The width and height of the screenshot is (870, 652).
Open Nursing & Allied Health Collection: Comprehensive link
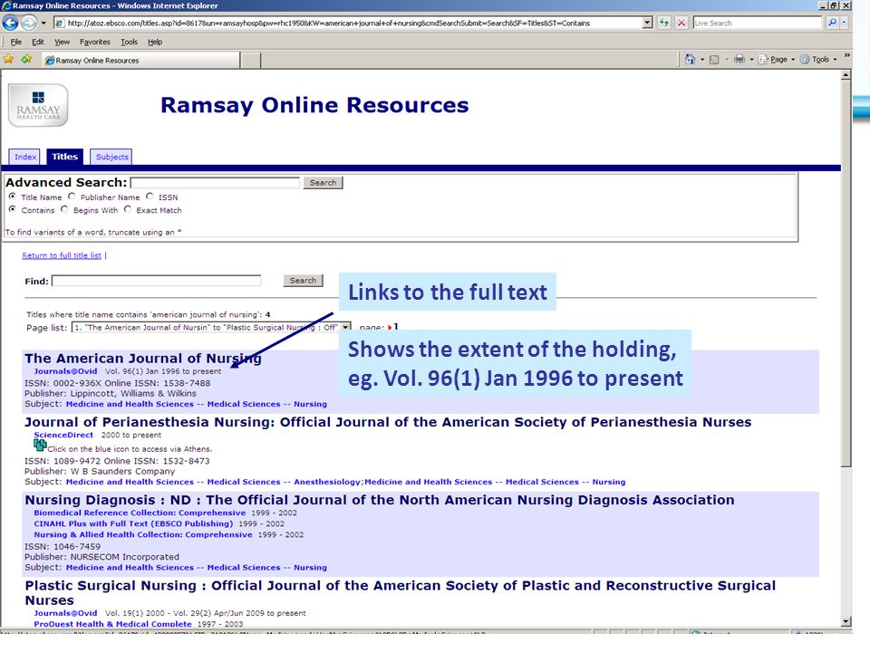click(x=143, y=534)
